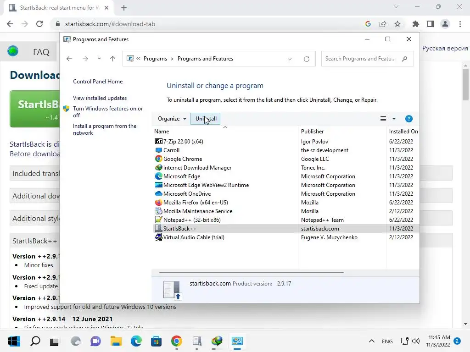Viewport: 470px width, 352px height.
Task: Click Mozilla Maintenance Service icon
Action: (x=158, y=211)
